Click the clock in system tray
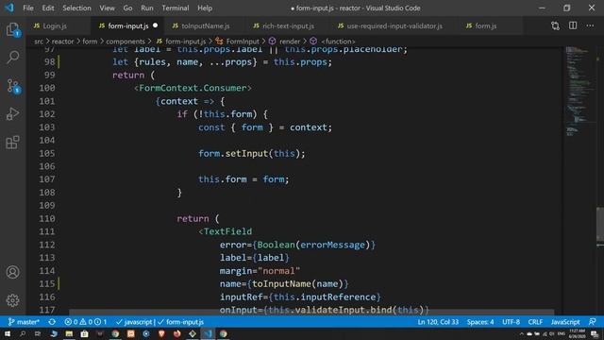 (x=577, y=333)
